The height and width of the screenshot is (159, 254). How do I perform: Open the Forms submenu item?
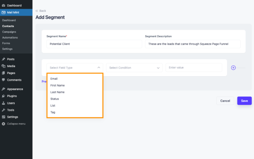click(x=6, y=43)
